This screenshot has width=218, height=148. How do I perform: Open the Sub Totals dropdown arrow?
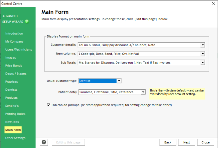tap(203, 63)
